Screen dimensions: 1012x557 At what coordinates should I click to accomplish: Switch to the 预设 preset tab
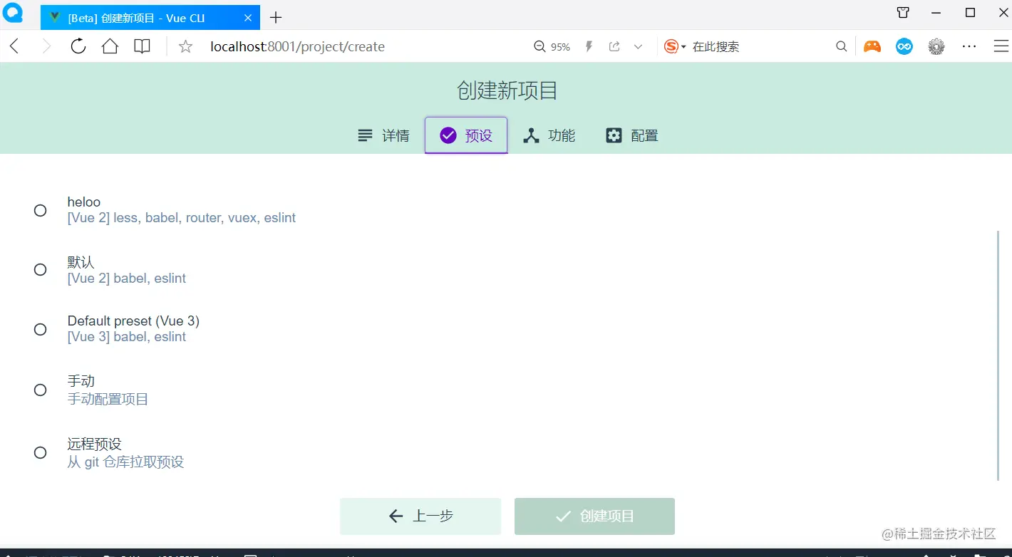[466, 135]
